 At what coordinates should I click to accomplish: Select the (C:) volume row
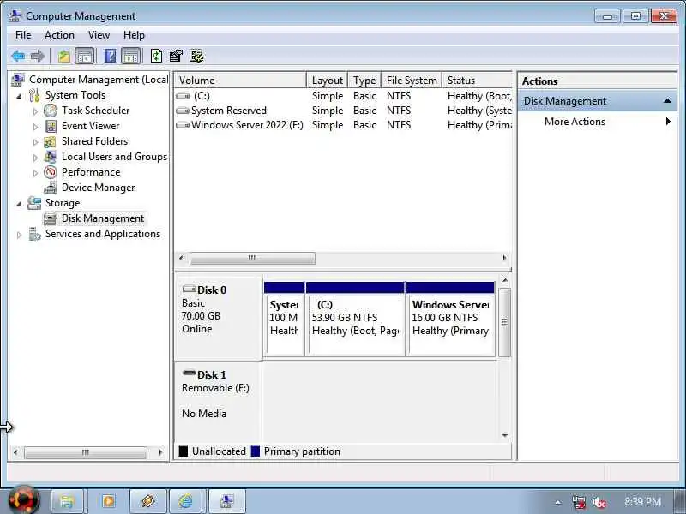pos(343,96)
